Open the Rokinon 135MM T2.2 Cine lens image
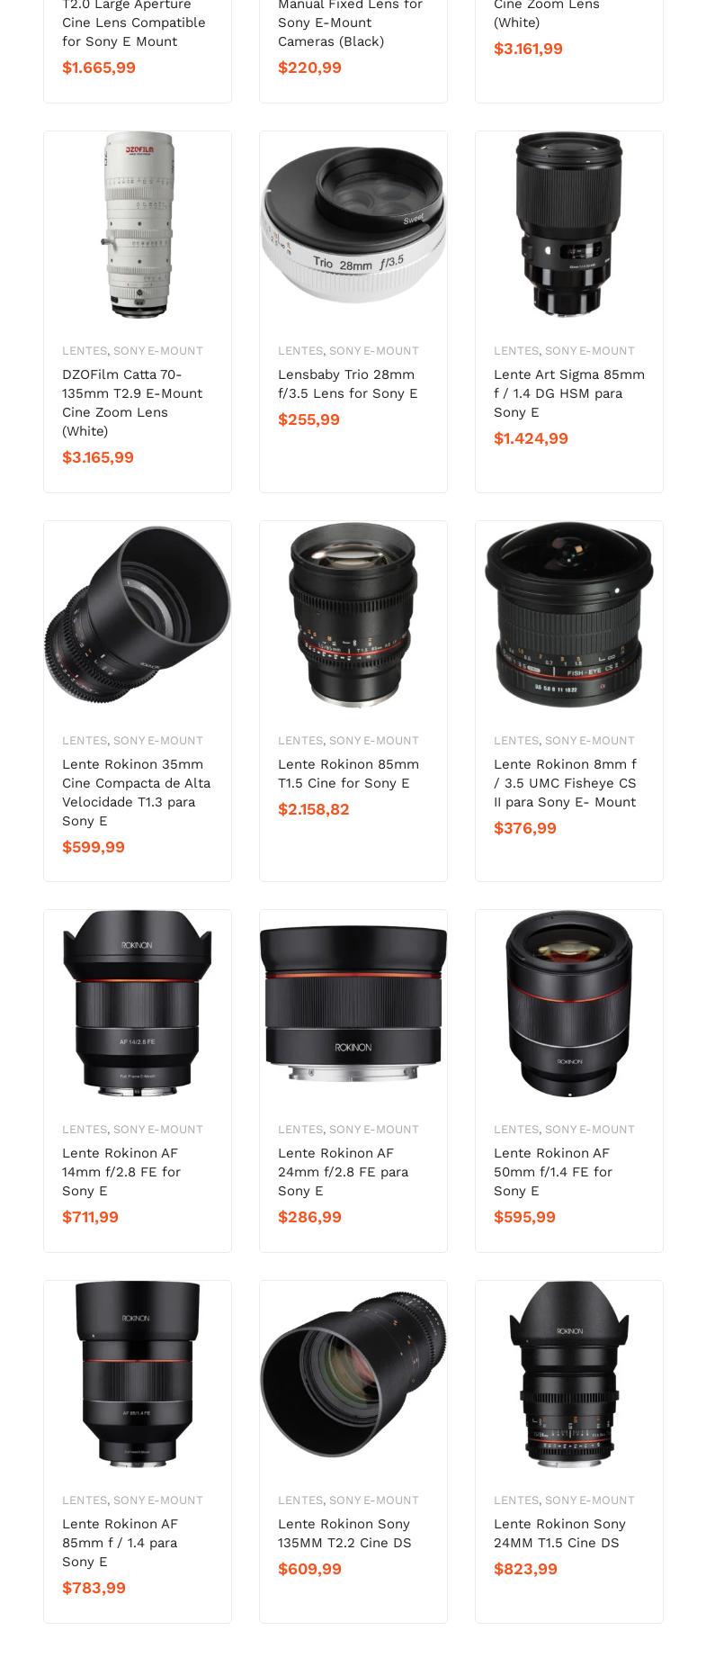This screenshot has height=1676, width=706. 353,1374
